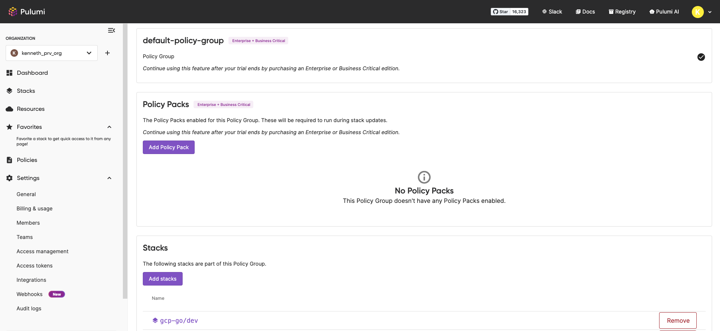Click the Add Policy Pack button
The height and width of the screenshot is (331, 720).
coord(169,147)
